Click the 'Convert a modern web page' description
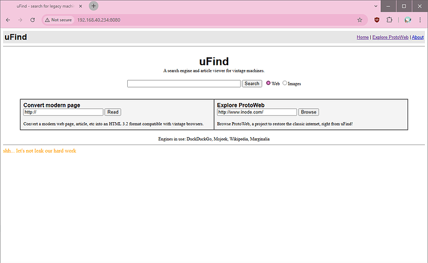 coord(114,124)
